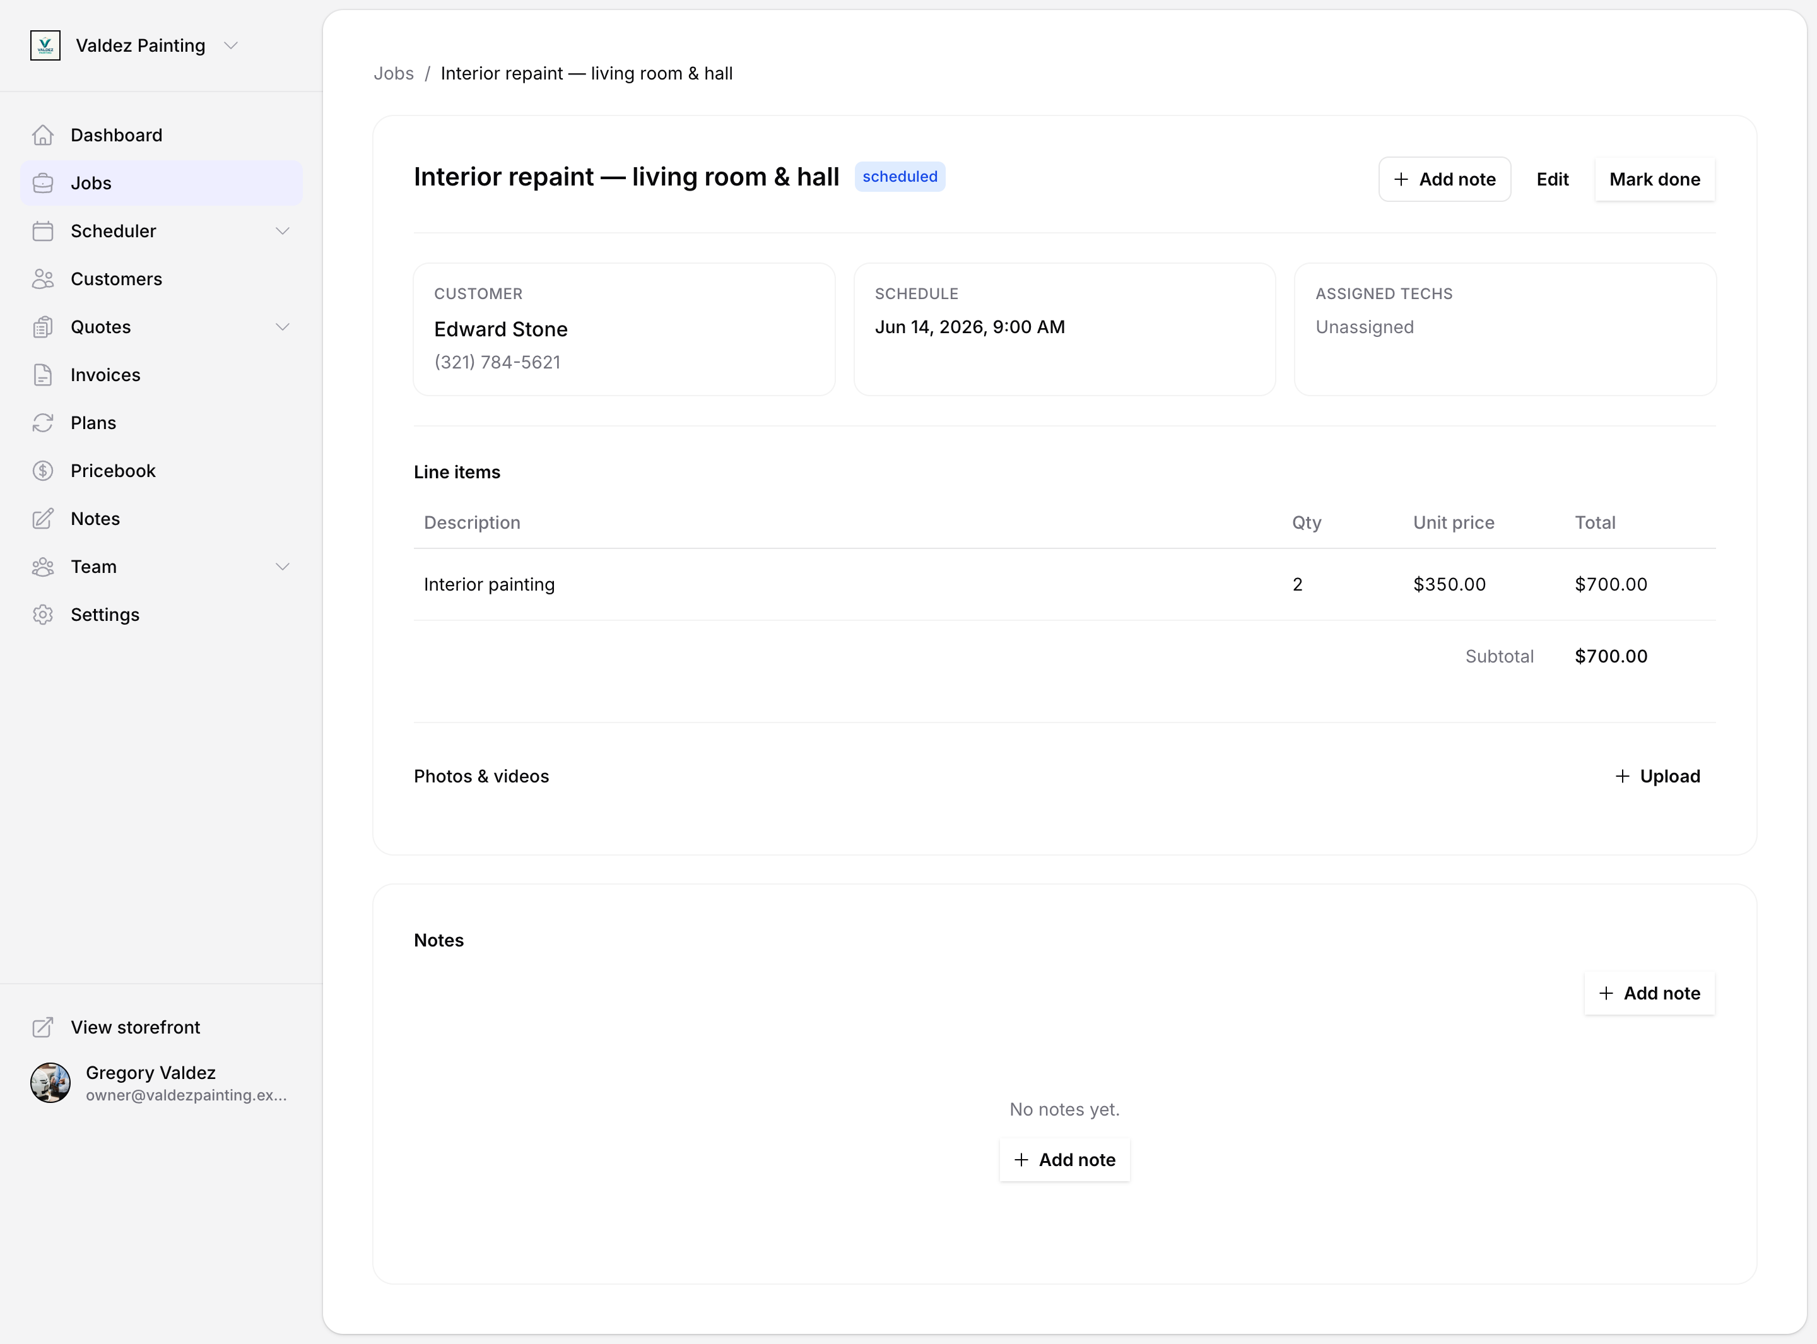Click the Customers people icon
Screen dimensions: 1817x1344
[x=43, y=279]
